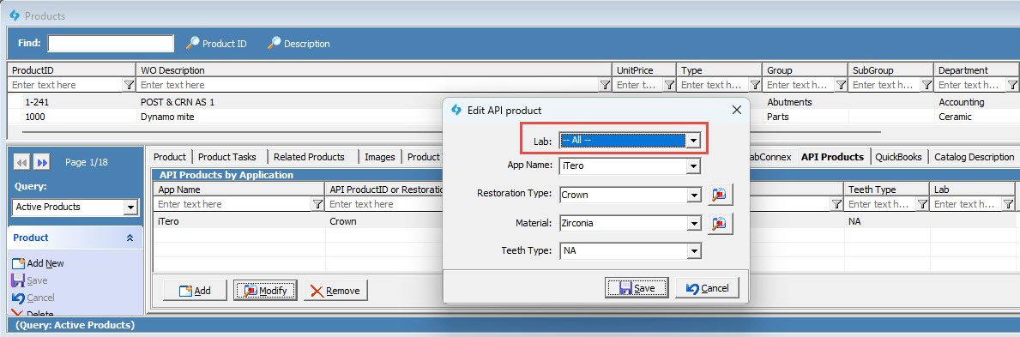This screenshot has height=337, width=1020.
Task: Click the Type column filter funnel icon
Action: tap(755, 85)
